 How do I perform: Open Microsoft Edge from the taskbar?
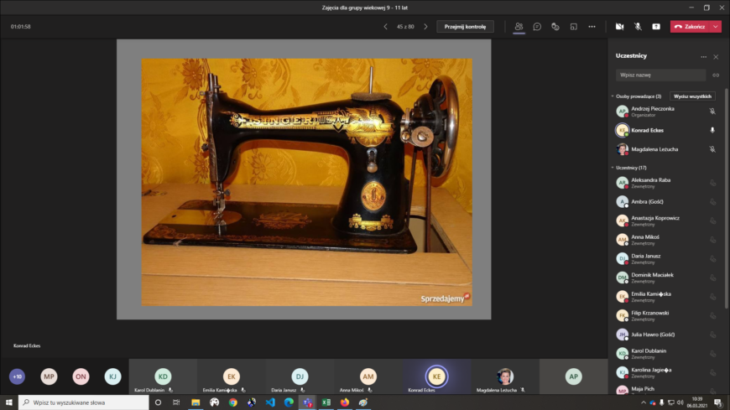[x=289, y=402]
